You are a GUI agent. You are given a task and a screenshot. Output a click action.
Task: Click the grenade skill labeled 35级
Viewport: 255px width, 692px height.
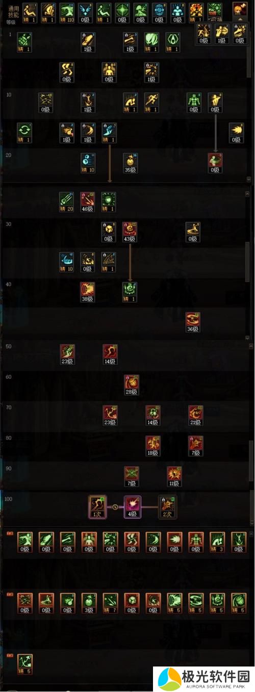pos(131,162)
